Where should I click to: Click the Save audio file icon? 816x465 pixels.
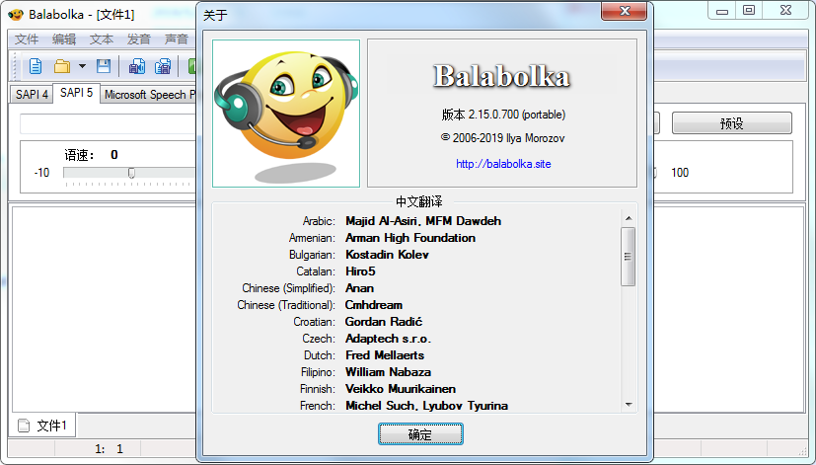click(137, 66)
